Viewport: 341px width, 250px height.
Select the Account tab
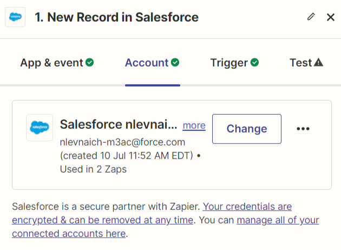tap(152, 63)
